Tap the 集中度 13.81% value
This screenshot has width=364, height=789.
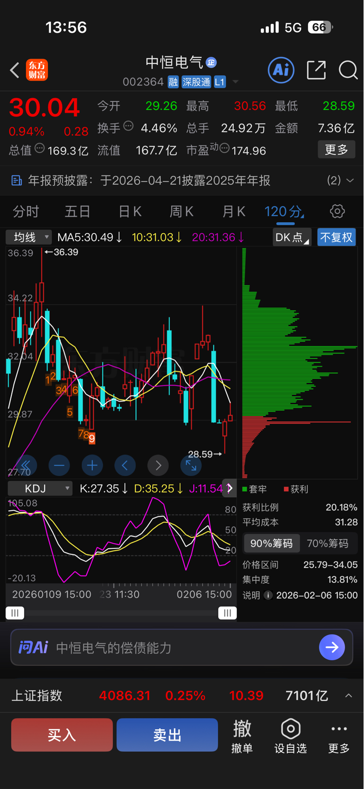[342, 580]
